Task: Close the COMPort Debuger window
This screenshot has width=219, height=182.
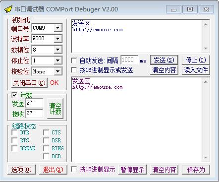Action: coord(206,9)
